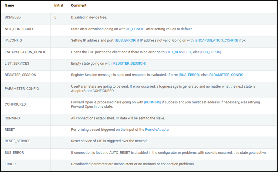This screenshot has height=172, width=278.
Task: Open BUS_ERROR link in ENCAPSULATION_CONFIG row
Action: [210, 52]
